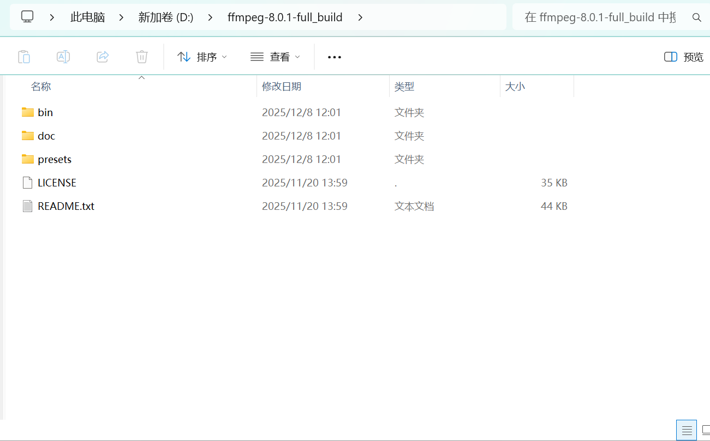Select the LICENSE file icon
Viewport: 710px width, 441px height.
(28, 183)
